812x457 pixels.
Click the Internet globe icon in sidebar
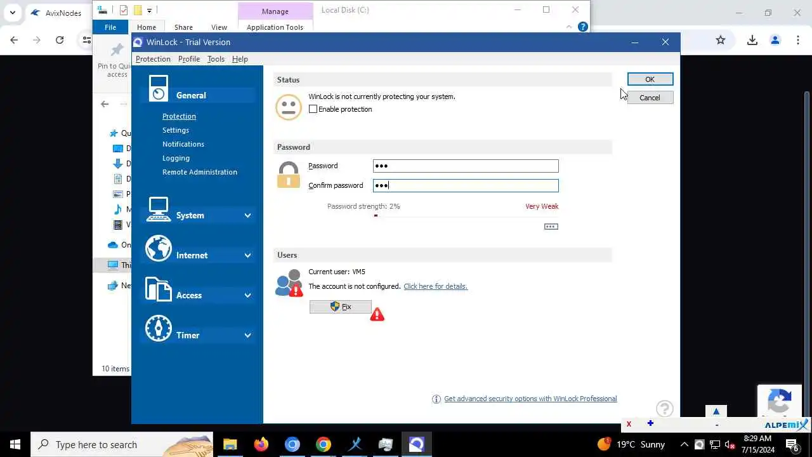[159, 249]
